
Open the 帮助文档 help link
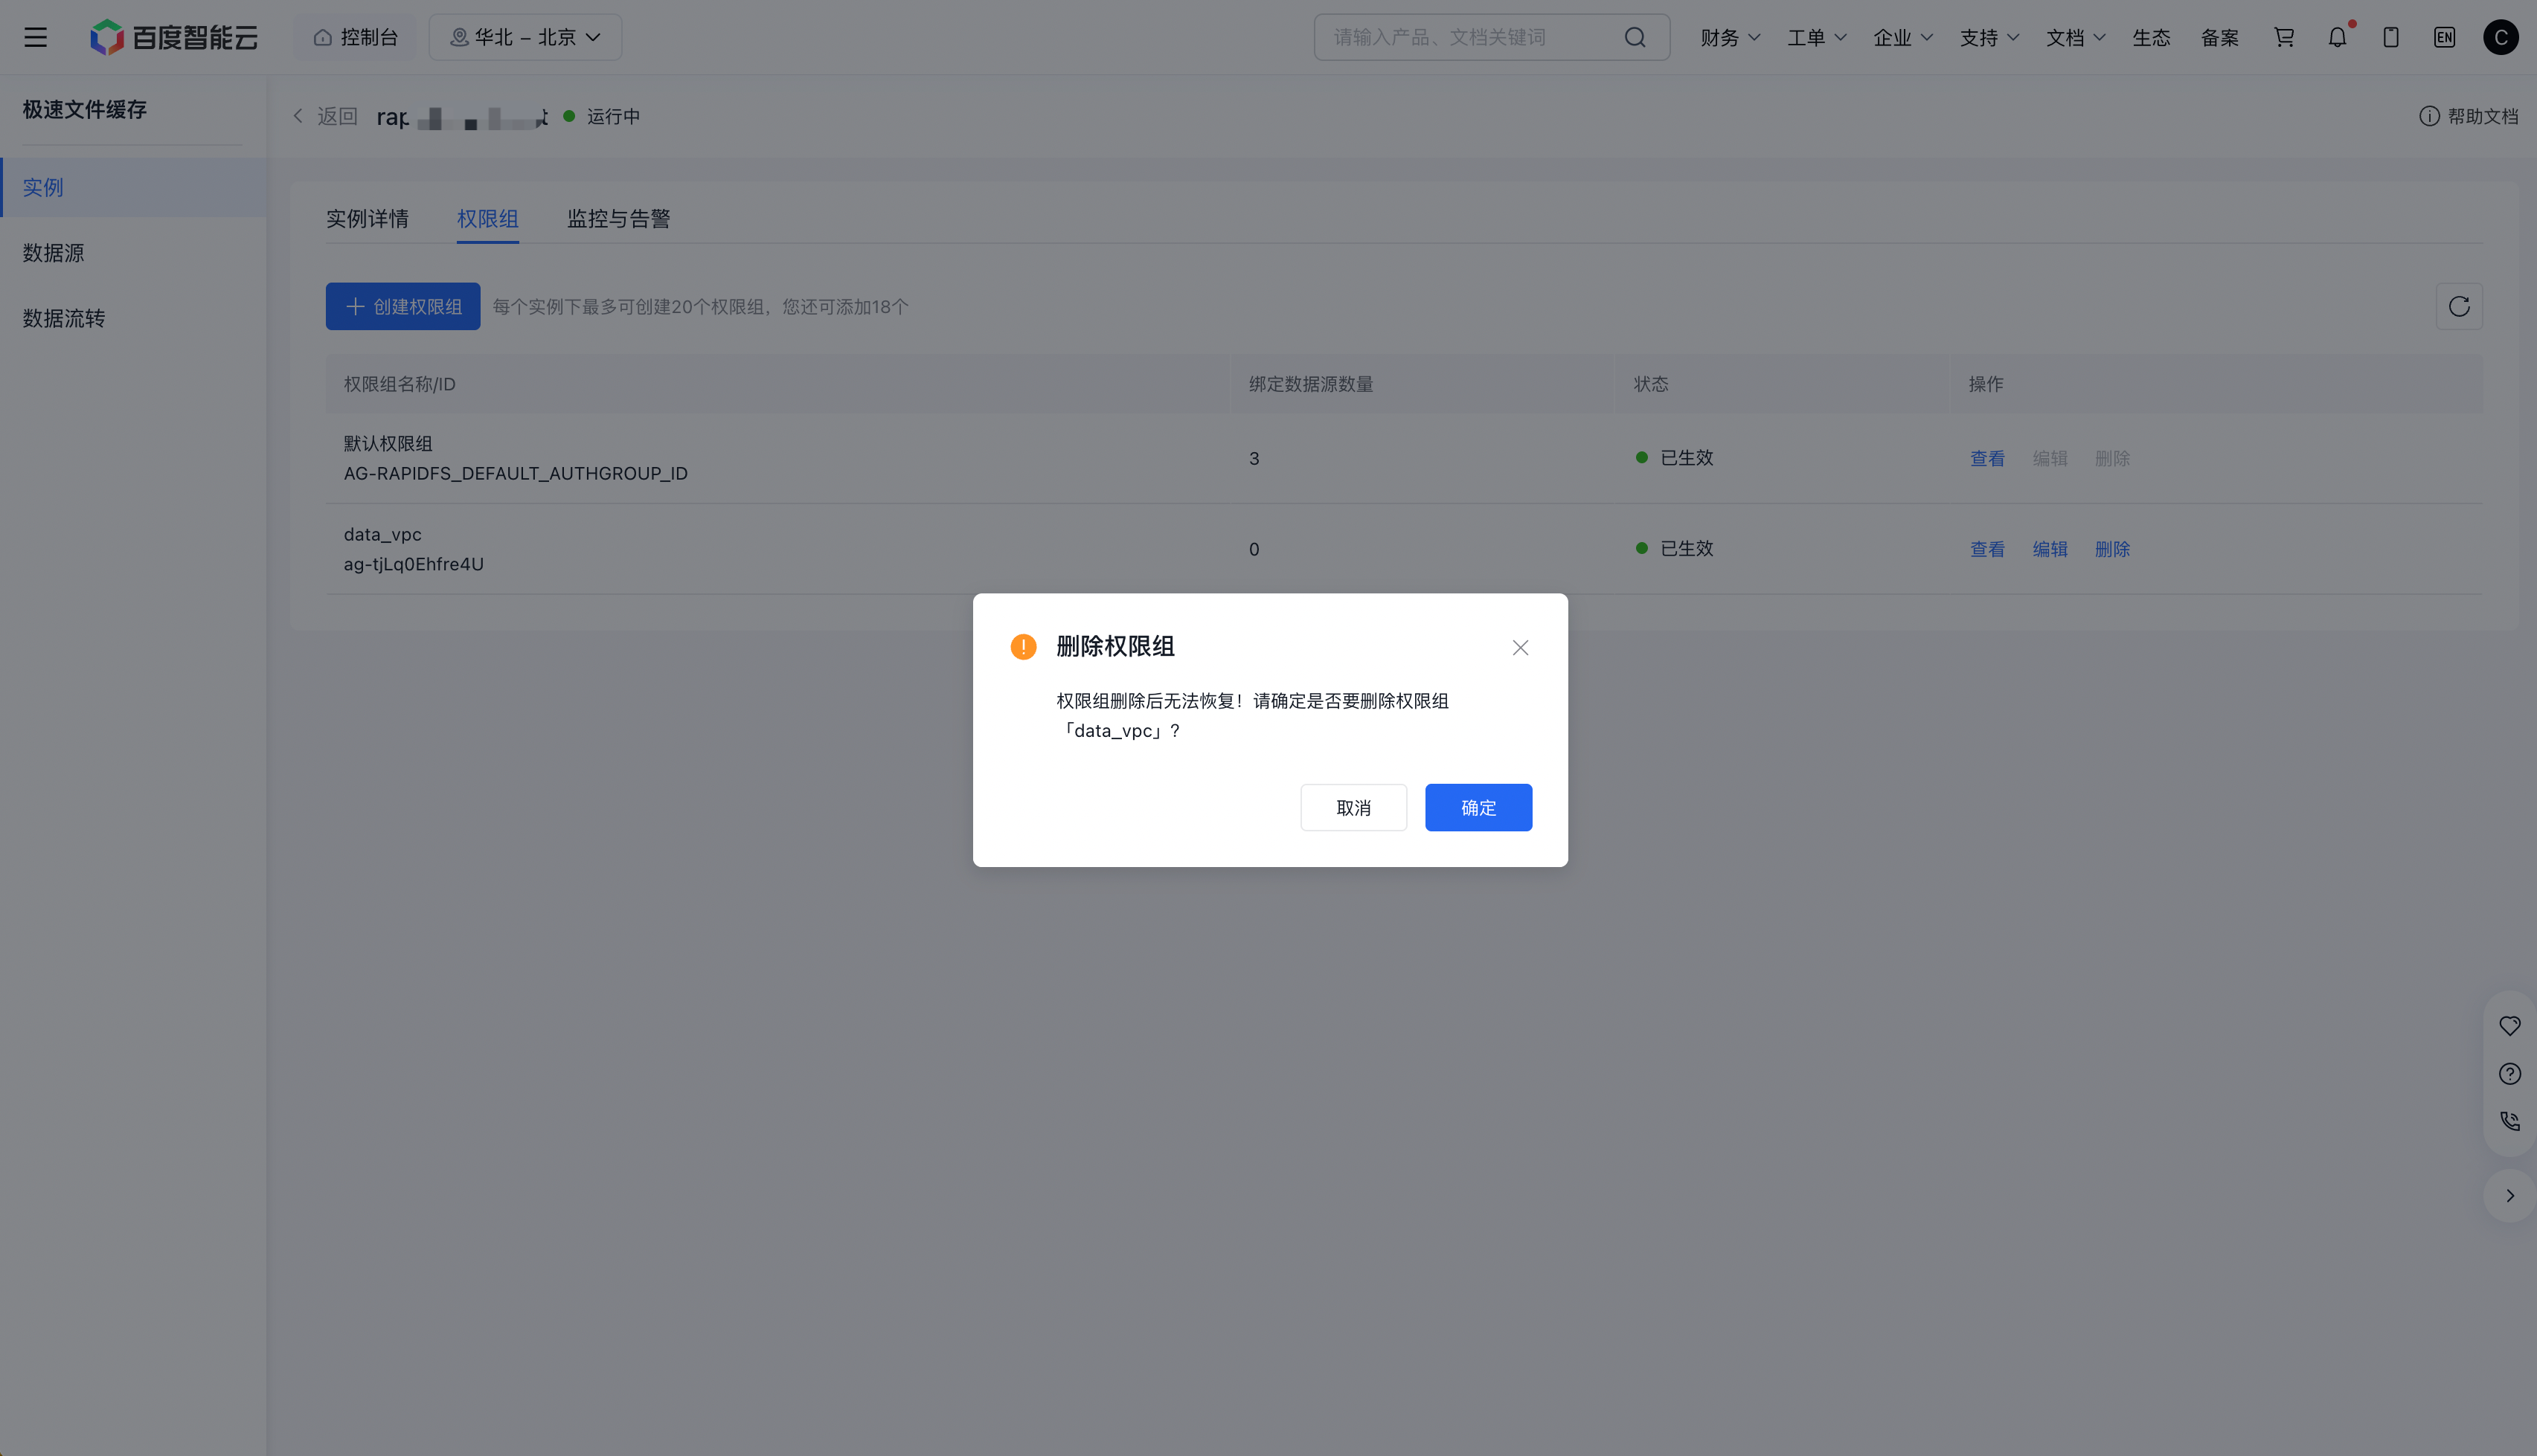(x=2468, y=116)
